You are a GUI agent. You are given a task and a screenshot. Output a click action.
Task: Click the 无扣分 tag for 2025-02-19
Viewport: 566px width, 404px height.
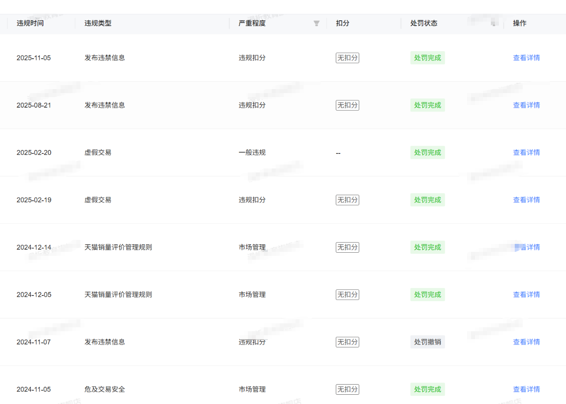pyautogui.click(x=347, y=200)
